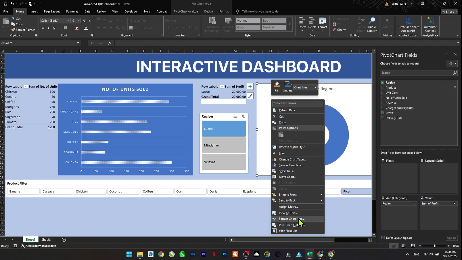Click the Chart Elements plus icon

[x=250, y=87]
